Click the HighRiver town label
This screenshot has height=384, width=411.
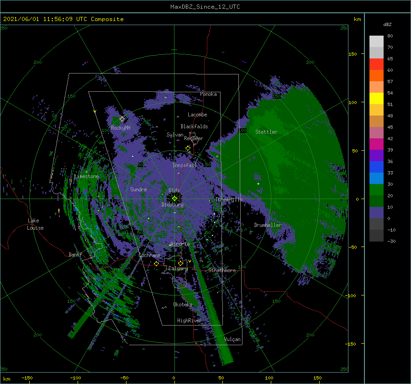189,321
